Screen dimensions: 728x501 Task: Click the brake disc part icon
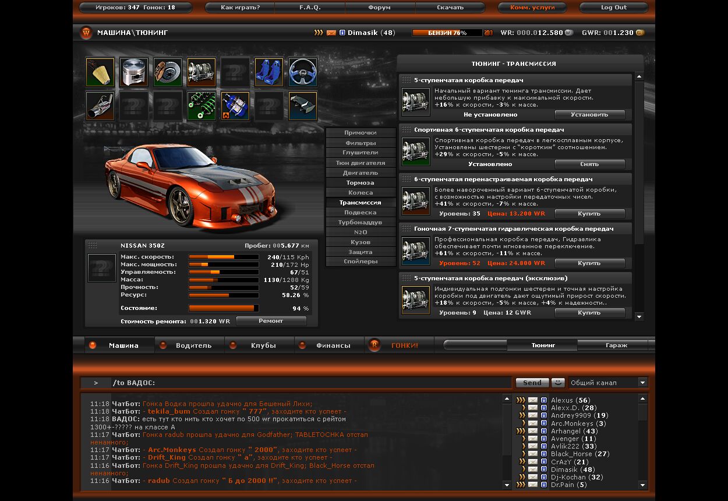coord(168,72)
